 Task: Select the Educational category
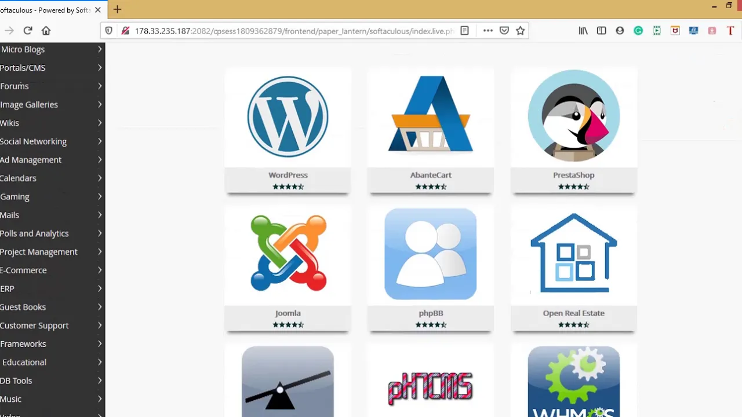[x=52, y=363]
